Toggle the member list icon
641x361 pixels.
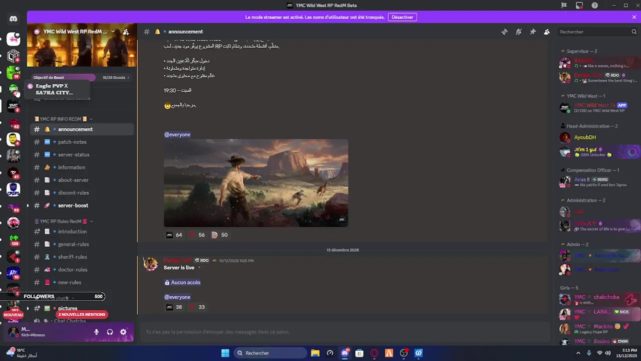tap(547, 32)
